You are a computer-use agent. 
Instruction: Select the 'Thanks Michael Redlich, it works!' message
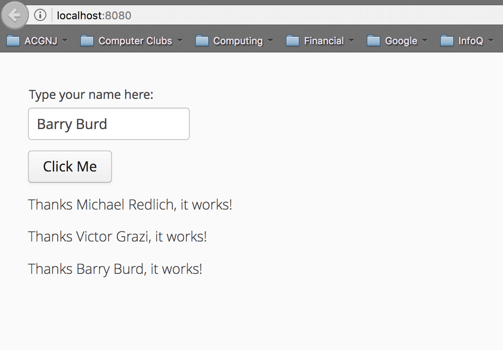[130, 205]
